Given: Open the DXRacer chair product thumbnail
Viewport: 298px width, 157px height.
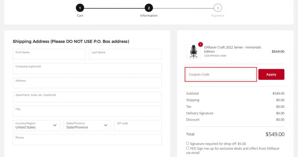Looking at the screenshot, I should tap(193, 51).
